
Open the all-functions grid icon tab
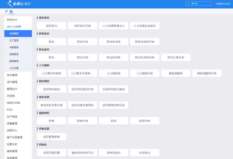11,11
